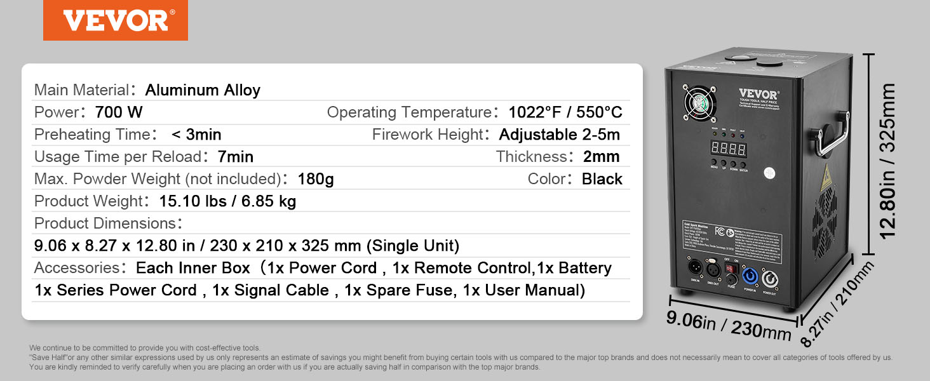Toggle the red OFF/ON power switch
The image size is (930, 381).
[x=731, y=267]
